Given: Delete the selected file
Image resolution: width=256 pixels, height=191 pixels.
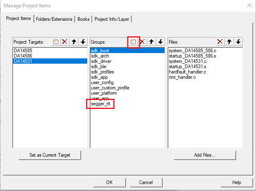Looking at the screenshot, I should (x=220, y=42).
